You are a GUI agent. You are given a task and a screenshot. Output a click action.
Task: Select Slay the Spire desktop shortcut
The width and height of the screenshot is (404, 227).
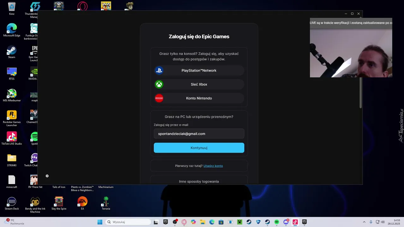[x=59, y=203]
